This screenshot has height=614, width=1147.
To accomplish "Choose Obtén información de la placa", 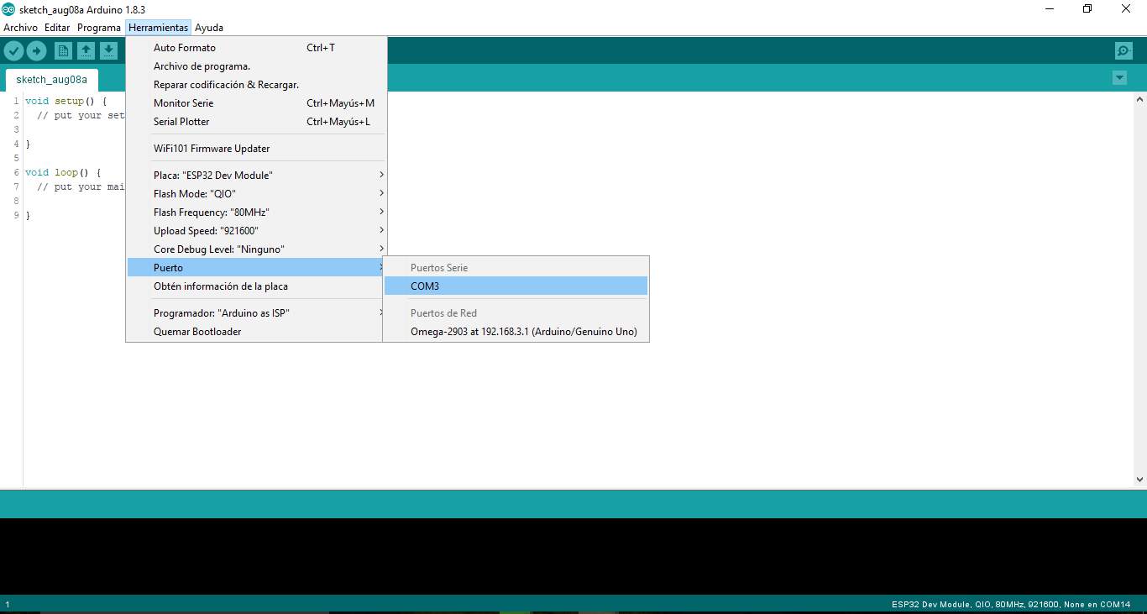I will (256, 286).
